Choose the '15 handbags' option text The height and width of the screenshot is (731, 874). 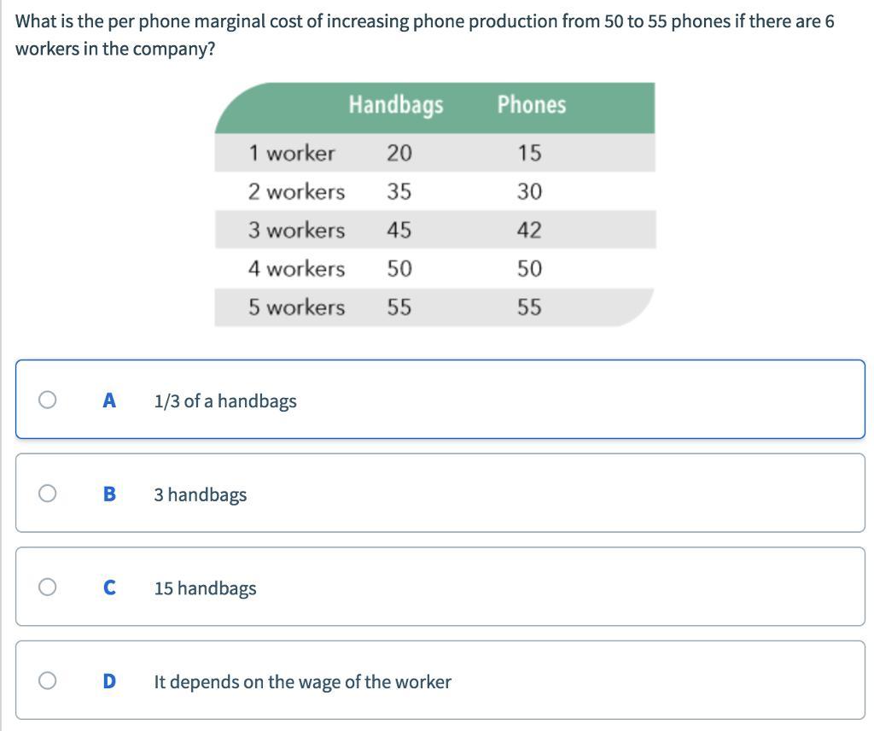point(205,588)
